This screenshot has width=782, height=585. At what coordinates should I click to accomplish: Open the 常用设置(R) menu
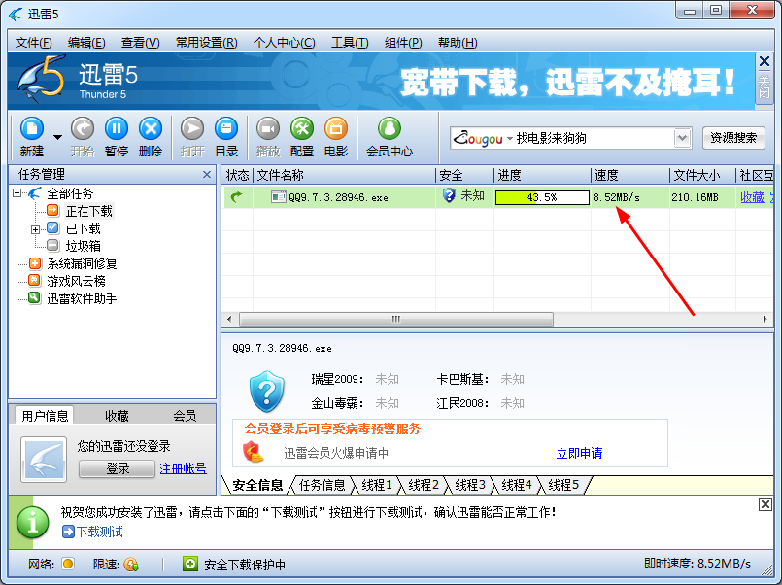click(207, 43)
